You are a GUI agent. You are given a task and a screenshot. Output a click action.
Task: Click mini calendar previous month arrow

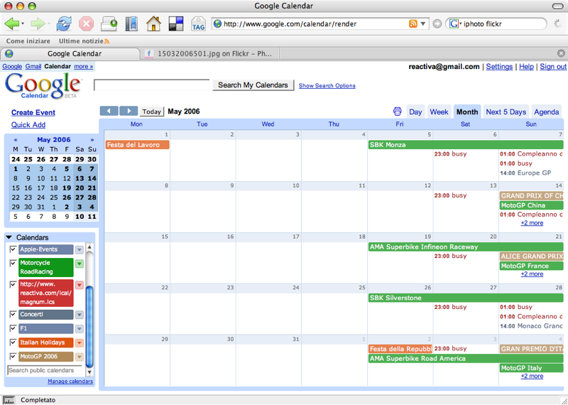pos(15,139)
